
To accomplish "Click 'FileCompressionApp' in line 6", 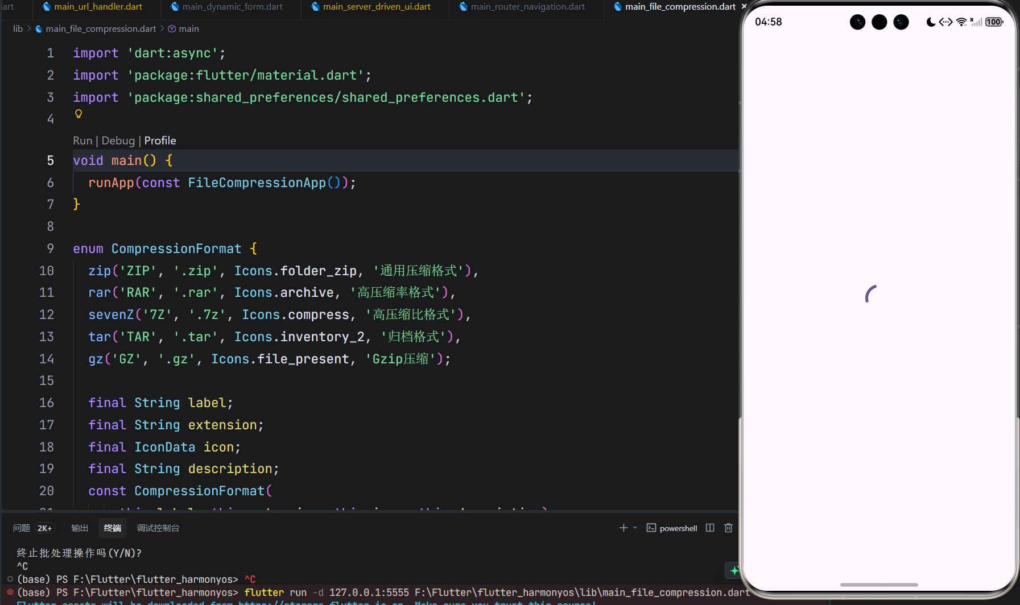I will click(257, 183).
